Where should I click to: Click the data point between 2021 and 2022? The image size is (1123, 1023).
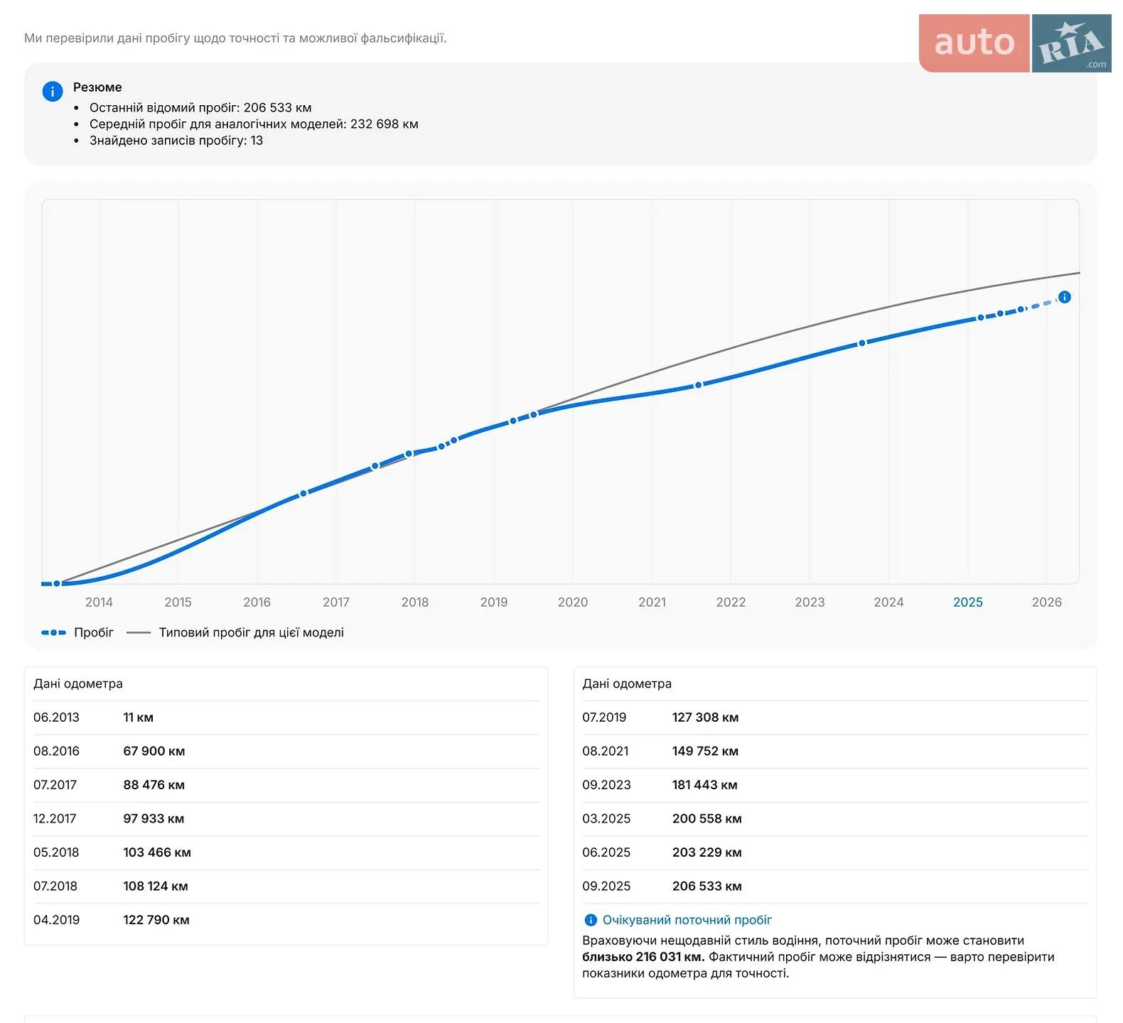[698, 385]
